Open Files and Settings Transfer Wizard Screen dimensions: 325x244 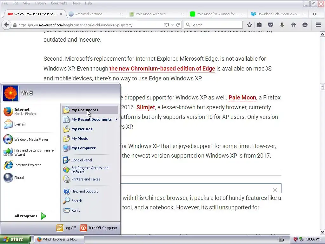tap(30, 152)
